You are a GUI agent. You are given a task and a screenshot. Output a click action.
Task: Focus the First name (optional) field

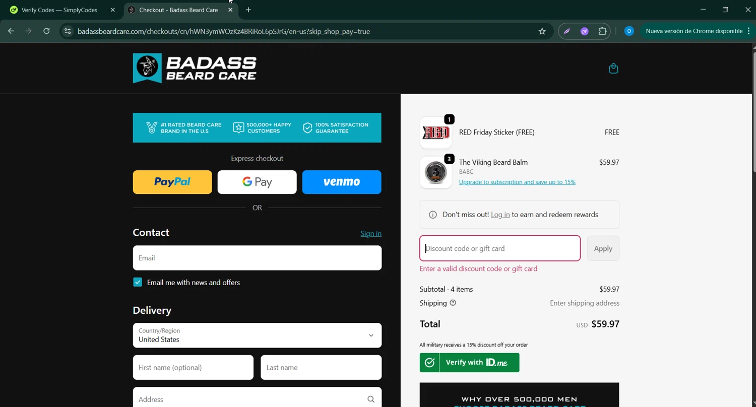pyautogui.click(x=193, y=367)
